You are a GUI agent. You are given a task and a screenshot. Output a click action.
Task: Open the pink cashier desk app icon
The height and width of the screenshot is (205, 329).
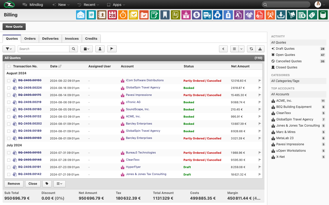(186, 15)
